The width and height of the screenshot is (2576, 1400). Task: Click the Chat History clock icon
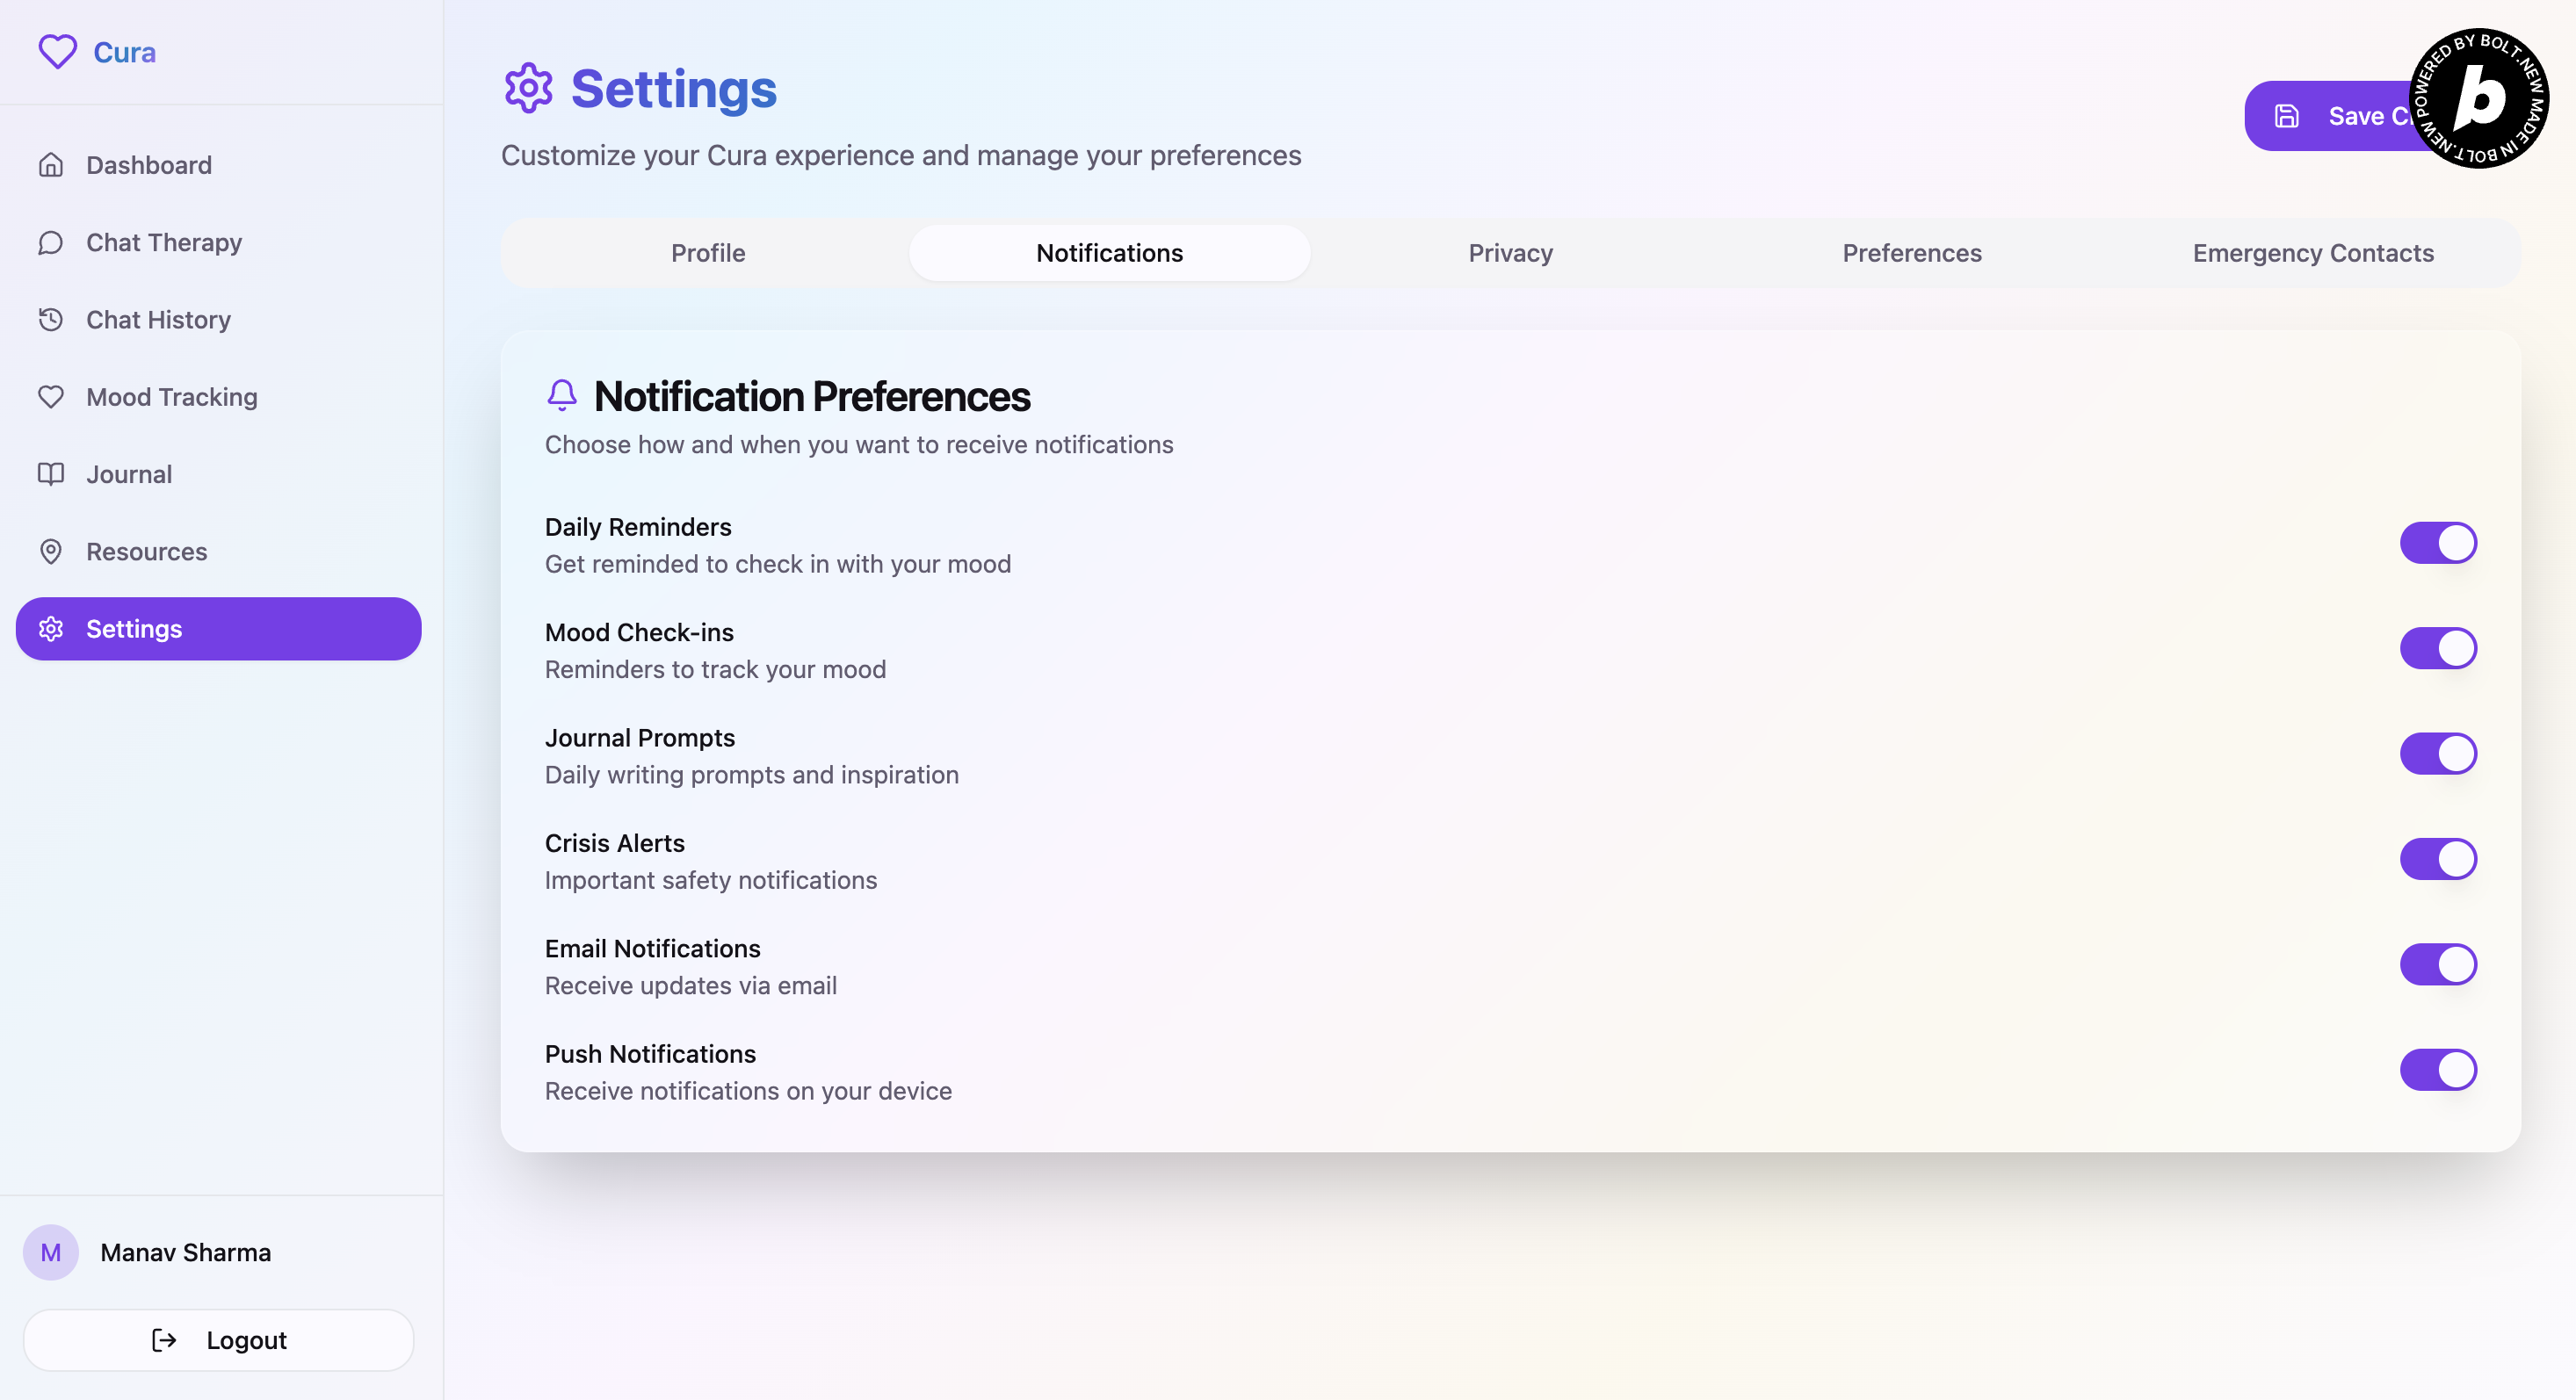pos(51,320)
